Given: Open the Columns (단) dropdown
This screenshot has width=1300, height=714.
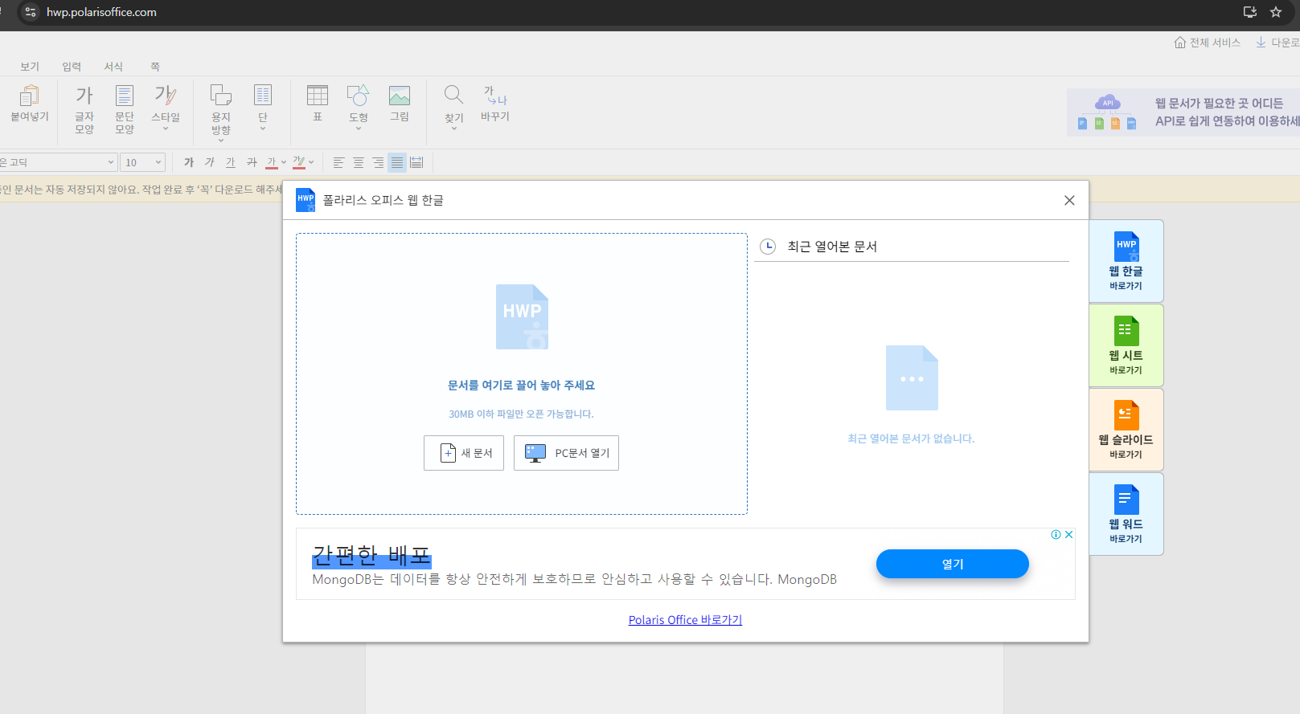Looking at the screenshot, I should tap(263, 107).
